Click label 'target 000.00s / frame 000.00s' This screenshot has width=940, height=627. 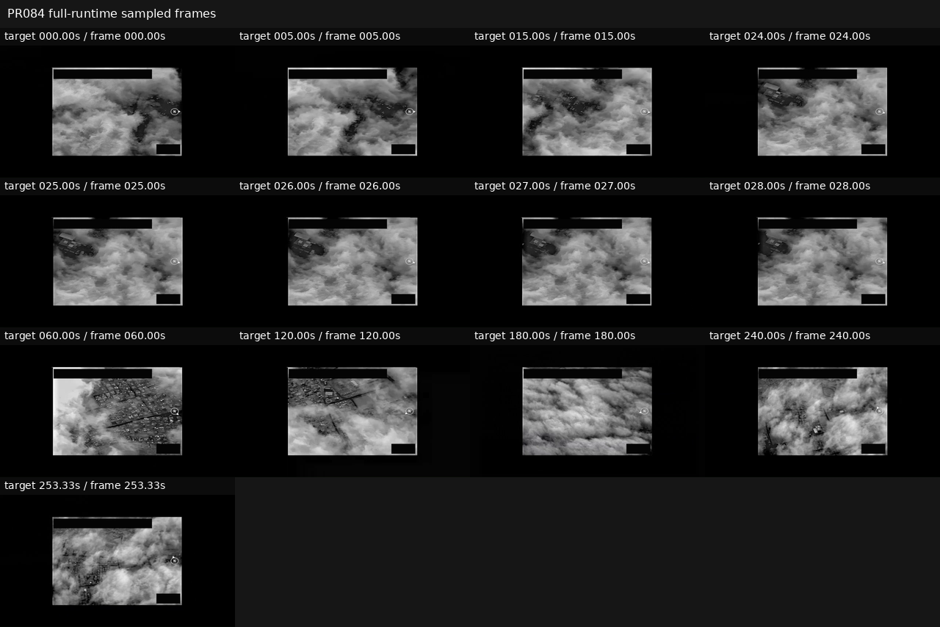[x=84, y=36]
